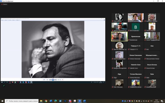165x103 pixels.
Task: Open the "Печать" menu in photo viewer
Action: pyautogui.click(x=5, y=20)
